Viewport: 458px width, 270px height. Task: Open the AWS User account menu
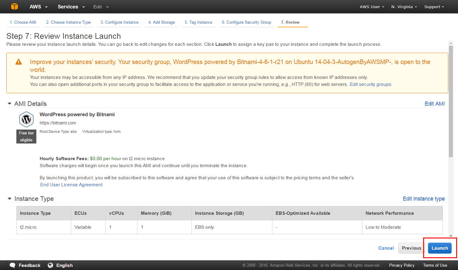[x=372, y=7]
